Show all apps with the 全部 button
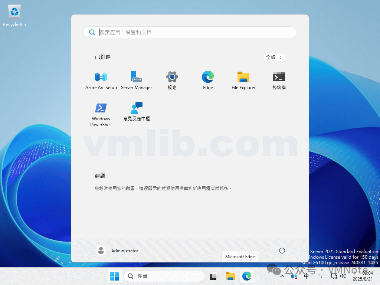The height and width of the screenshot is (285, 380). [273, 58]
